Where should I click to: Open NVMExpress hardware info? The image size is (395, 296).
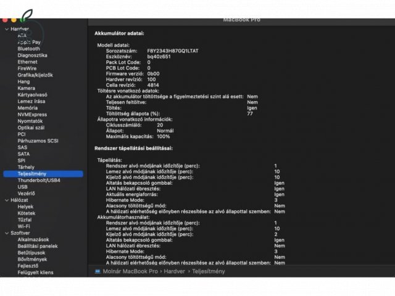(x=32, y=114)
